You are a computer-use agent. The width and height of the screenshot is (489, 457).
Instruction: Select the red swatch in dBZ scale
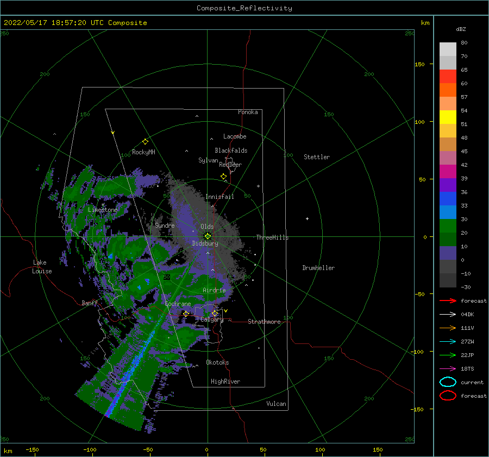pos(448,77)
